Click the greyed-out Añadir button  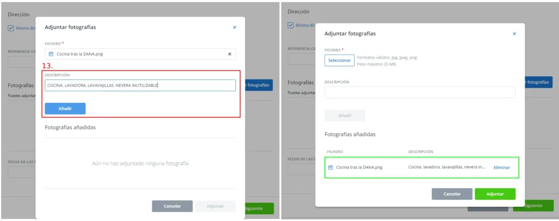click(x=344, y=115)
